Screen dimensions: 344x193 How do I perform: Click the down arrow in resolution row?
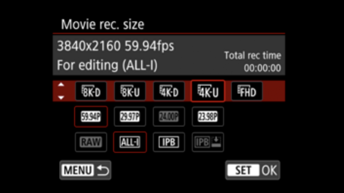point(61,97)
